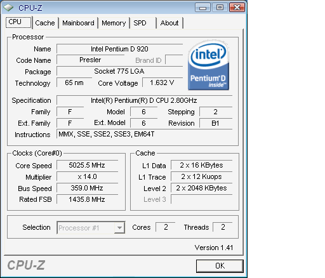Click the Ext. Model value field '6'

[x=143, y=123]
